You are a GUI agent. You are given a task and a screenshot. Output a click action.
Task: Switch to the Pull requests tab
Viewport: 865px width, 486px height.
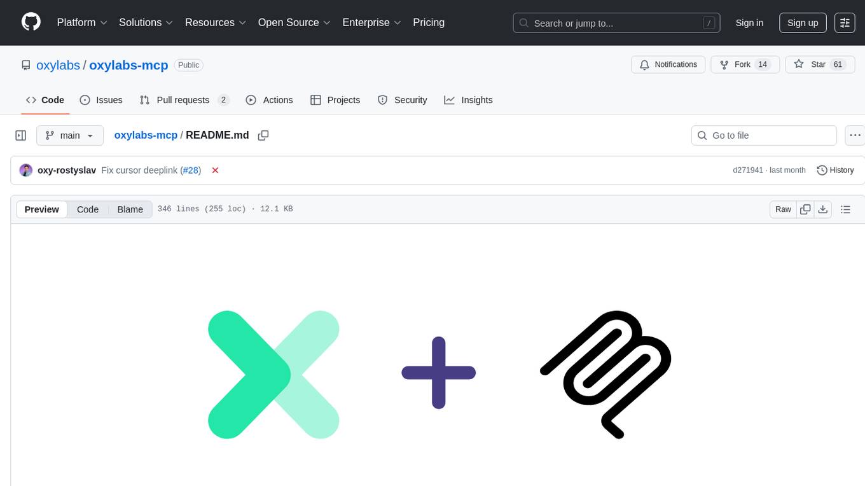click(184, 100)
